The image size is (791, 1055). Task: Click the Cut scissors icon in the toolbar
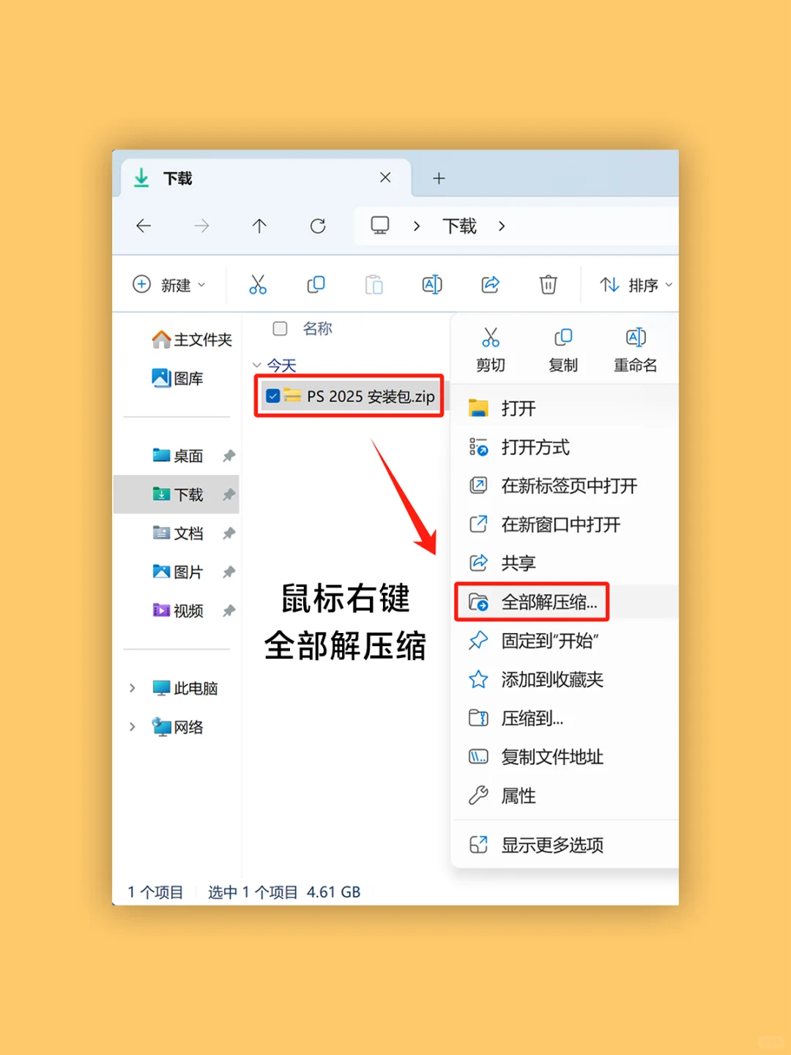pyautogui.click(x=258, y=284)
